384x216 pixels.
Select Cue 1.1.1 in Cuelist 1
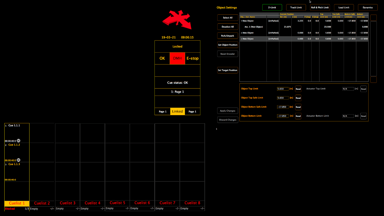[17, 133]
